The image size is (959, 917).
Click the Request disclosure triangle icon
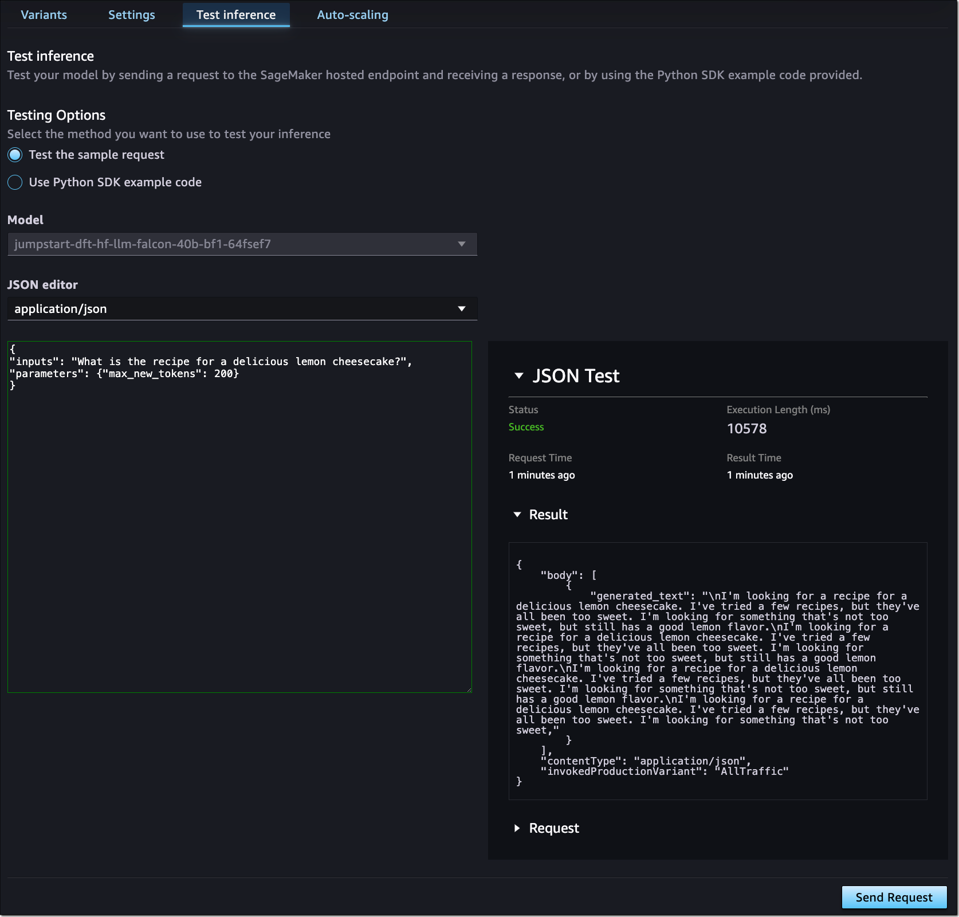[517, 828]
